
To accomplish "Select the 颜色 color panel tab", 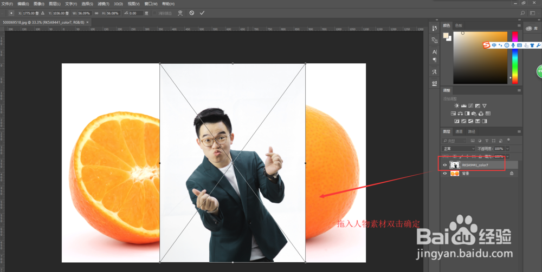I will [447, 25].
